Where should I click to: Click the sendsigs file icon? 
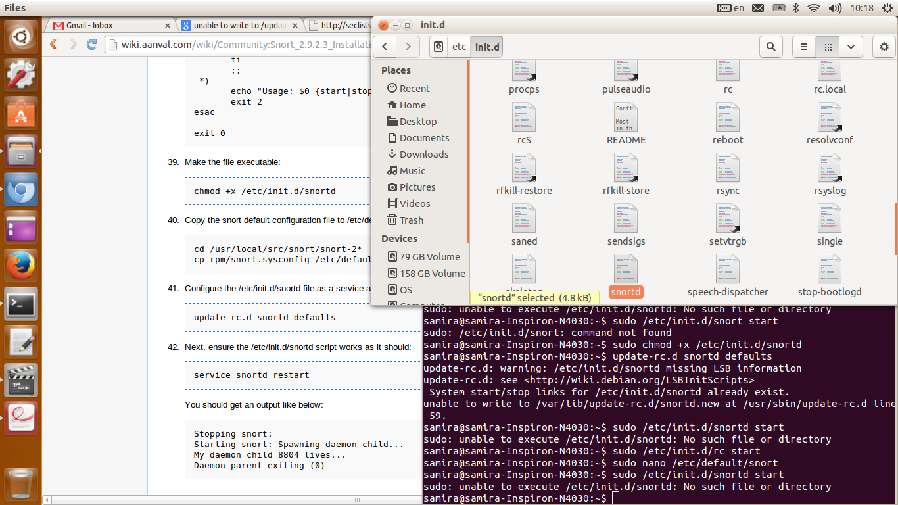(x=625, y=218)
